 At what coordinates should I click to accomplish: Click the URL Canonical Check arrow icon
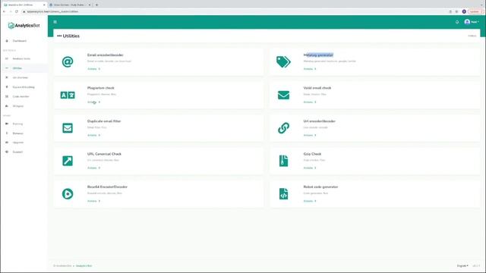[68, 161]
